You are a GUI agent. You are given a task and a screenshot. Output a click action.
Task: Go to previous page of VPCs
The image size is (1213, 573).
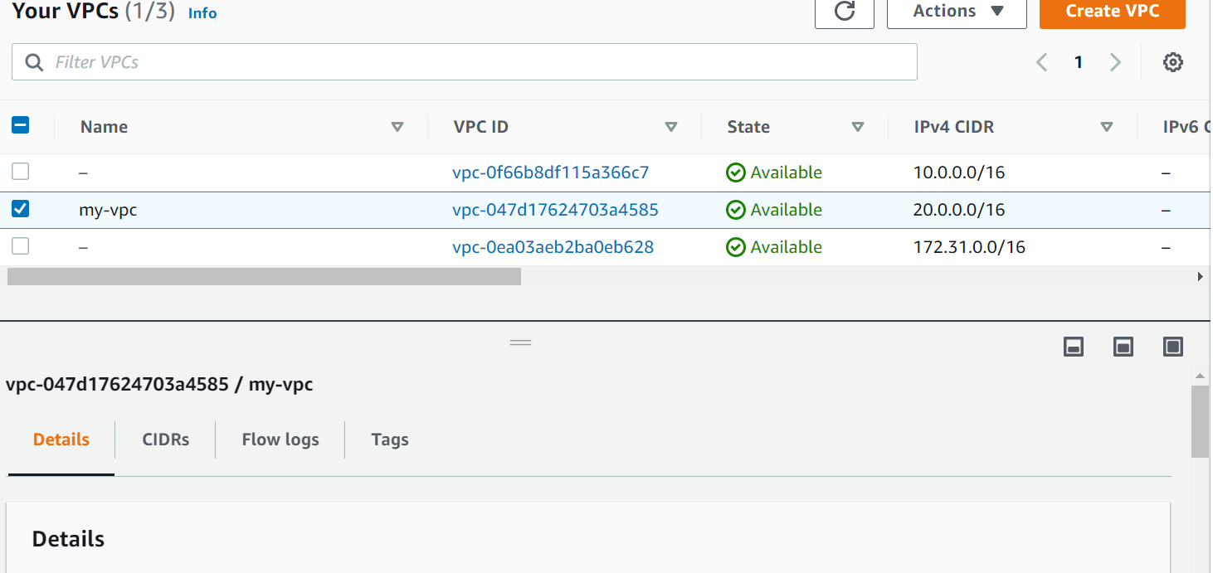(1041, 61)
